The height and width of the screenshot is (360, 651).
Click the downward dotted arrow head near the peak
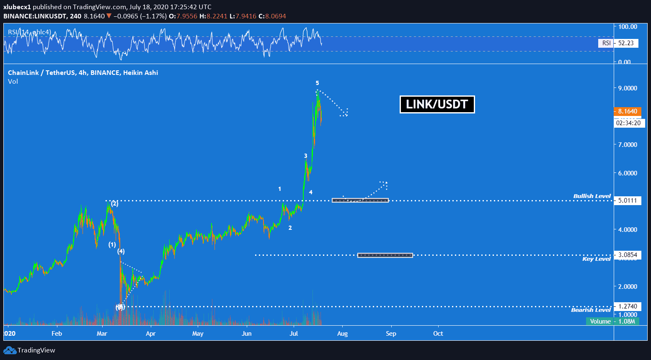click(345, 113)
